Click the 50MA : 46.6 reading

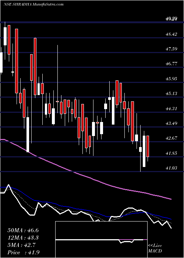(x=23, y=230)
